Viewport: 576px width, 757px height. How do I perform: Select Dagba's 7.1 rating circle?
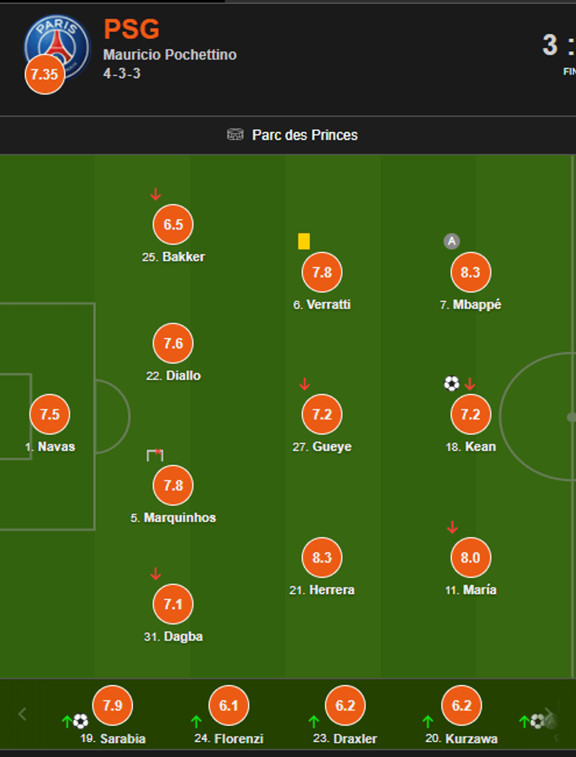tap(173, 604)
